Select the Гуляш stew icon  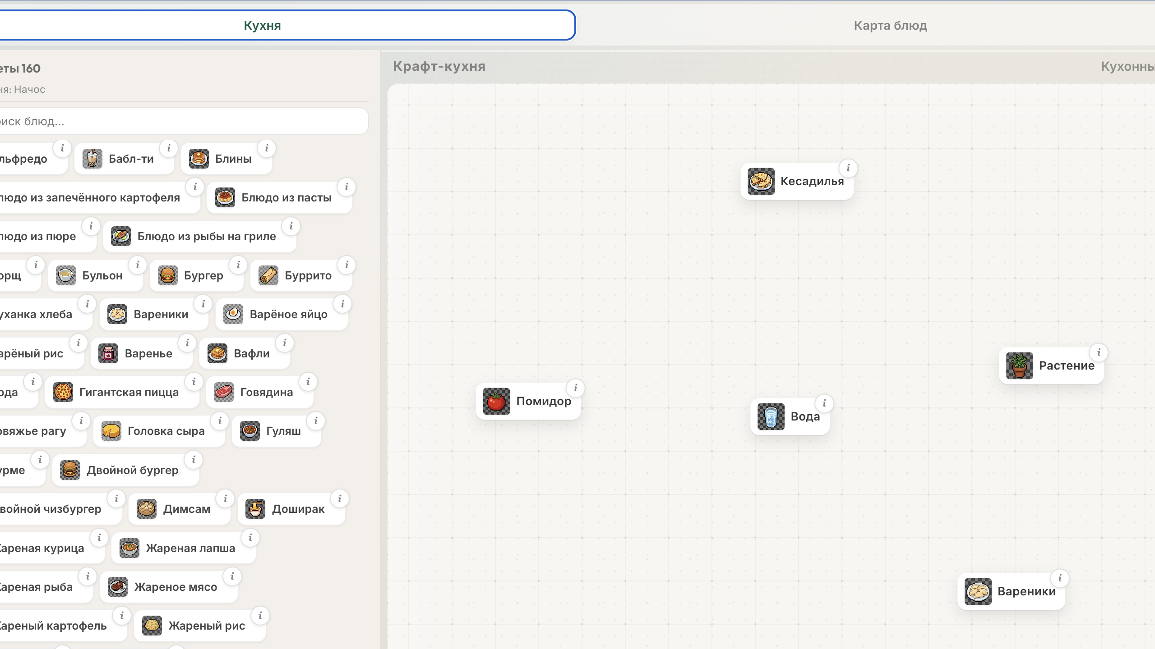point(250,431)
